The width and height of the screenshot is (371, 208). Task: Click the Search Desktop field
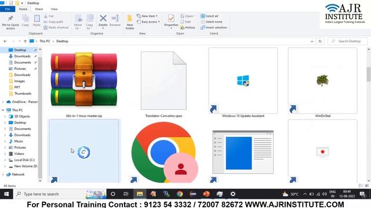coord(348,41)
